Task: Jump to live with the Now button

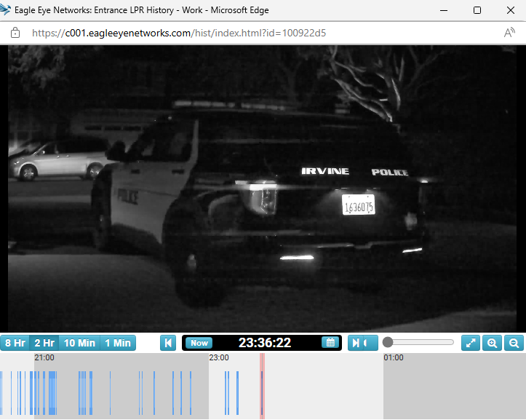Action: (199, 343)
